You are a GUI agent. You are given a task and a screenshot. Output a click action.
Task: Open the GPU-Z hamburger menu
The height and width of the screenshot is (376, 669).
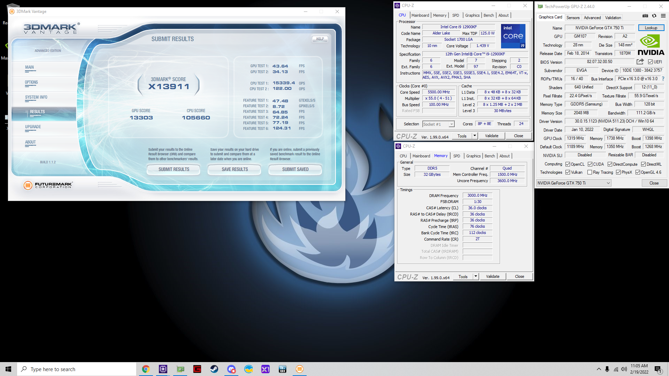pyautogui.click(x=663, y=16)
